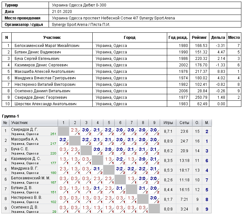
Task: Click birth year 2002
Action: pyautogui.click(x=183, y=65)
